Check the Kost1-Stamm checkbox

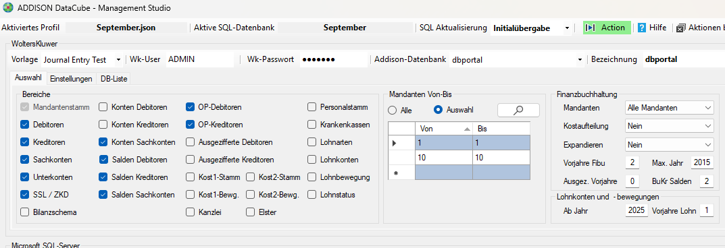pos(190,177)
